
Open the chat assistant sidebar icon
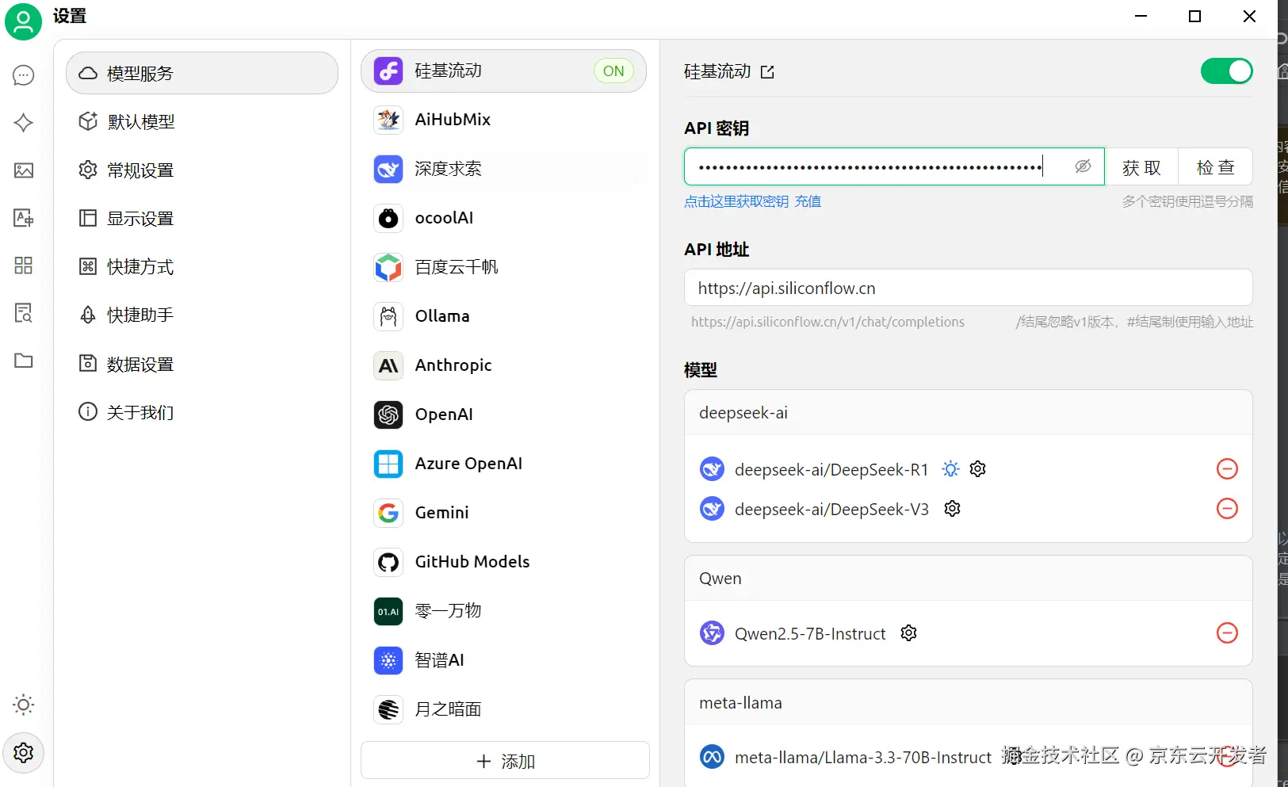[x=24, y=75]
